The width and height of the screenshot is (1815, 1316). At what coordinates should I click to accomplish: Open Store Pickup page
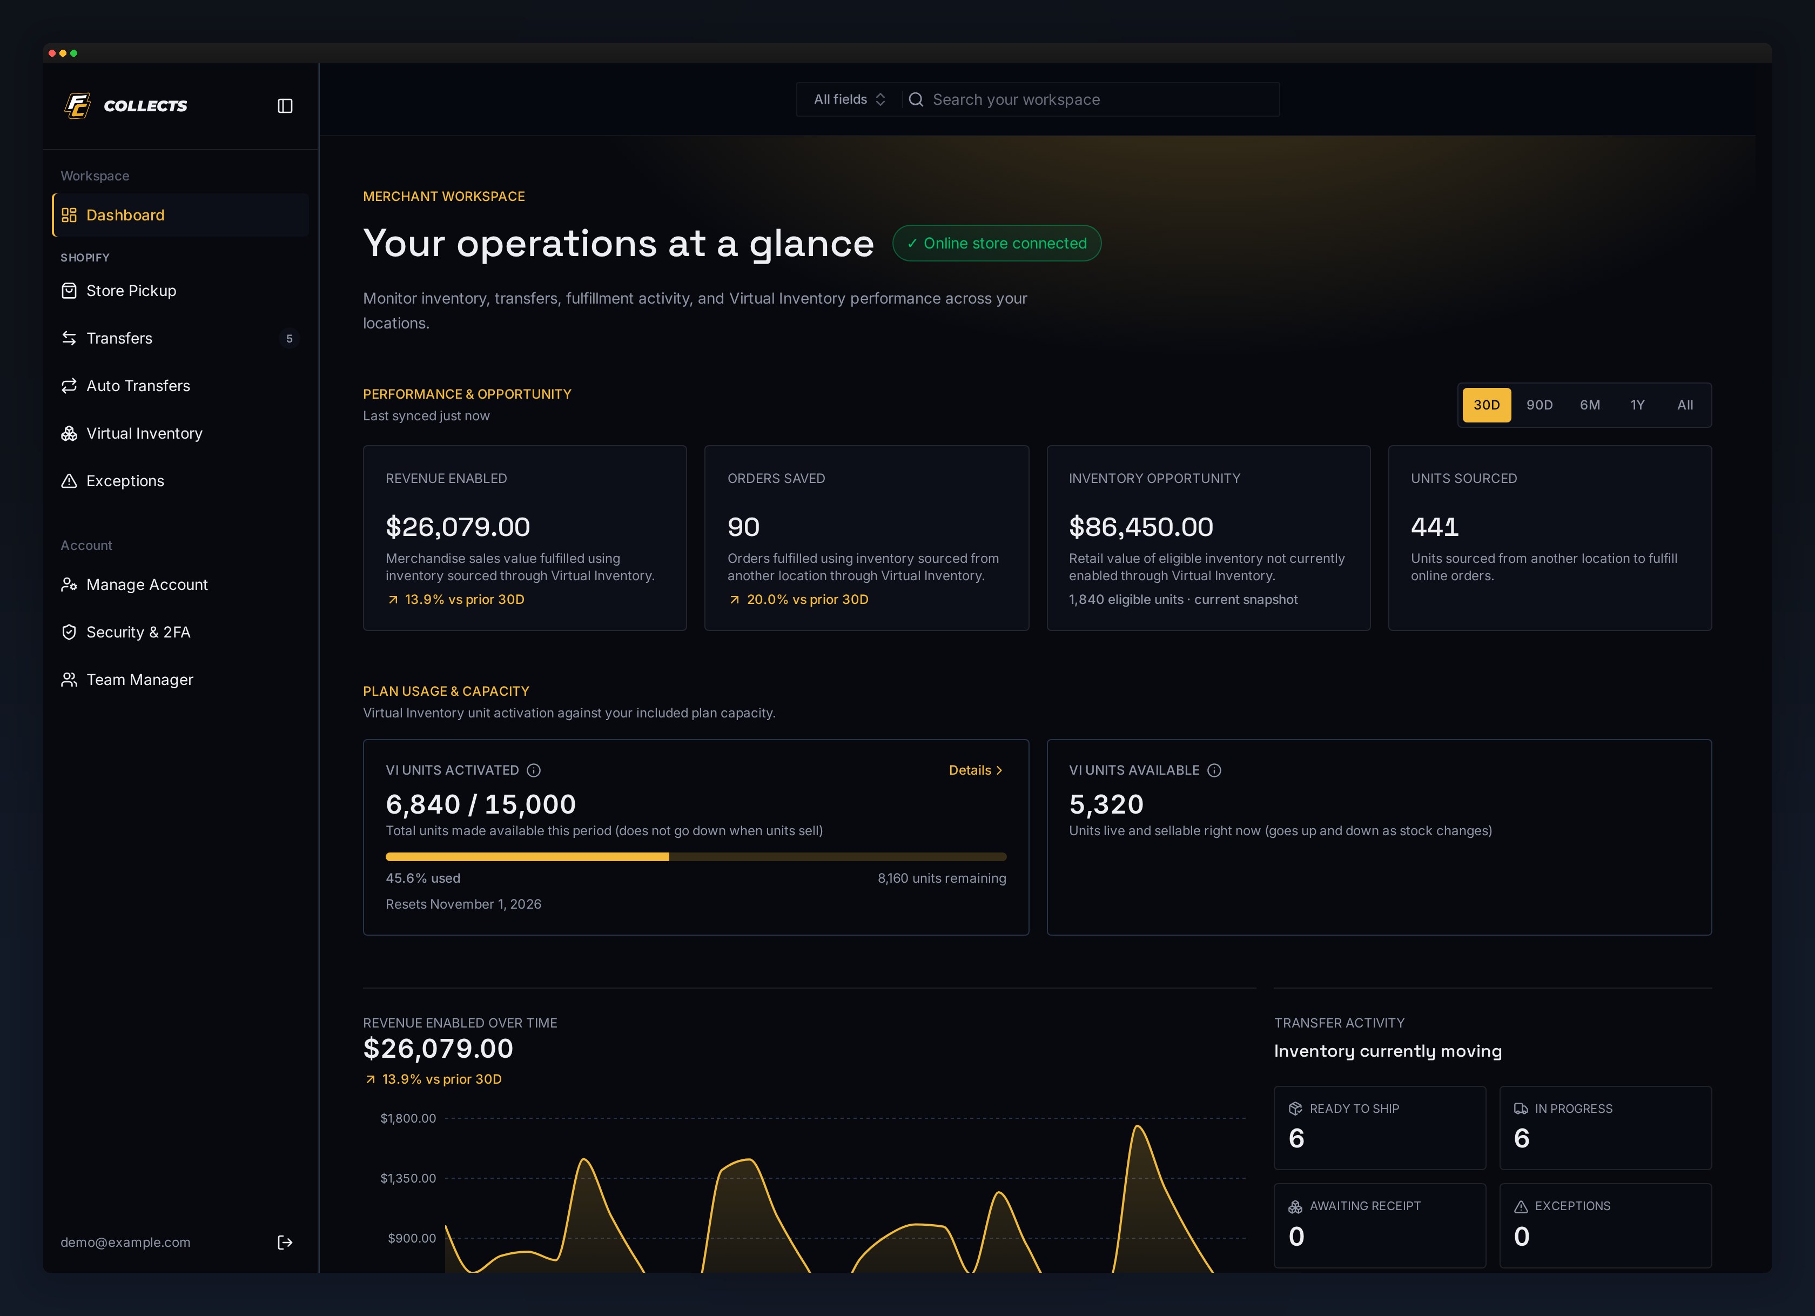[181, 291]
